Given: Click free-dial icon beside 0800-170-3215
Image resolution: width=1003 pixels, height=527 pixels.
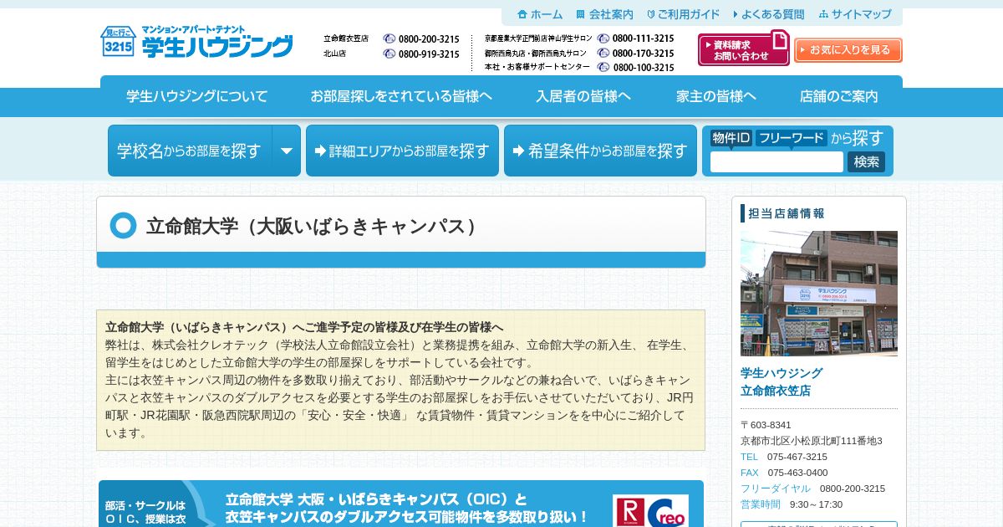Looking at the screenshot, I should pos(603,53).
